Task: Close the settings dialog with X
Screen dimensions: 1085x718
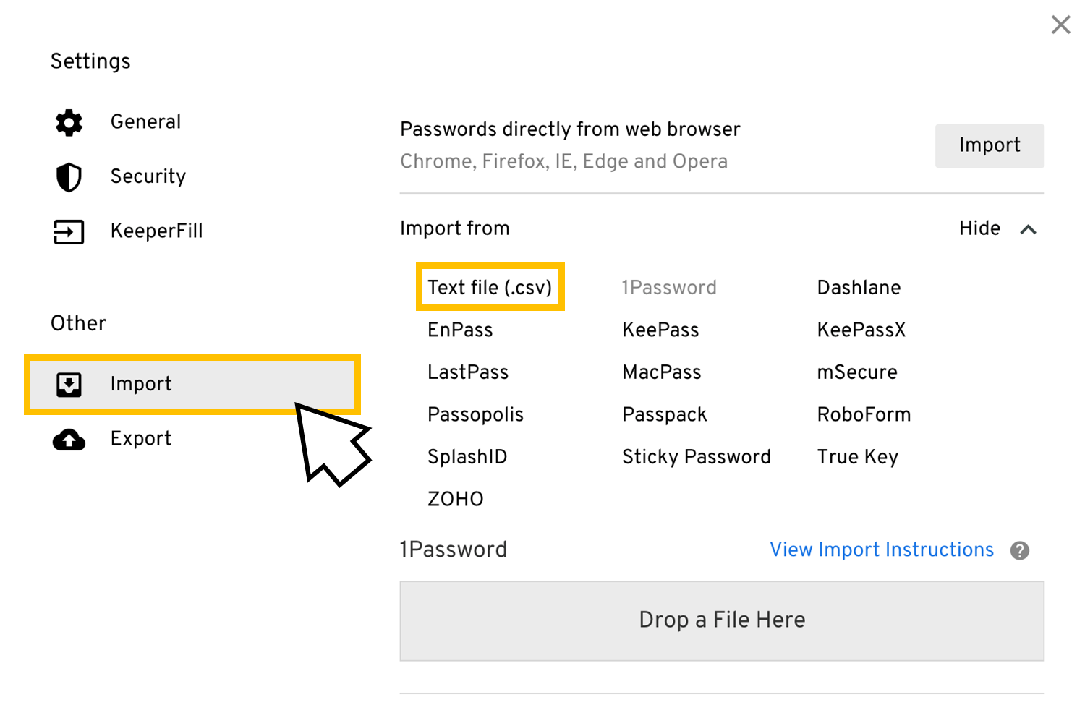Action: pyautogui.click(x=1061, y=25)
